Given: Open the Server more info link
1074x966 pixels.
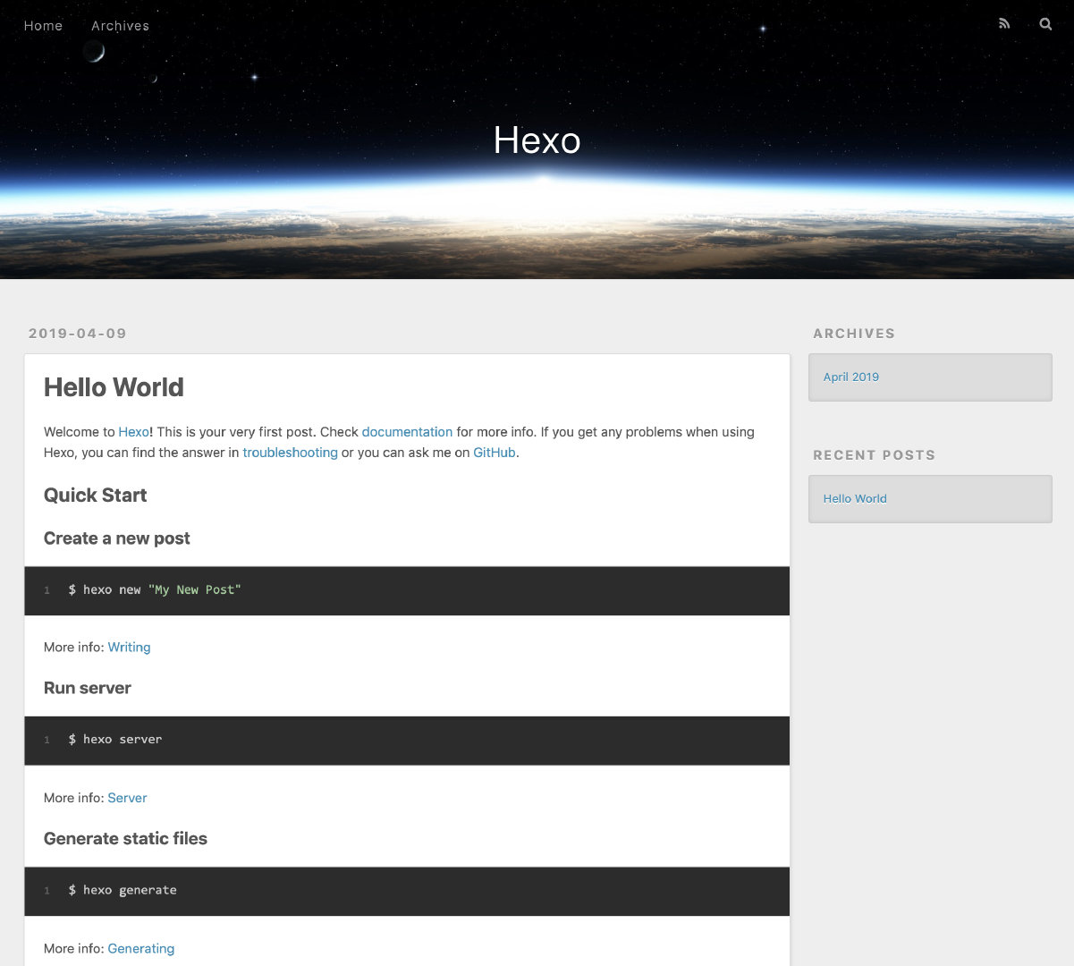Looking at the screenshot, I should click(x=127, y=798).
